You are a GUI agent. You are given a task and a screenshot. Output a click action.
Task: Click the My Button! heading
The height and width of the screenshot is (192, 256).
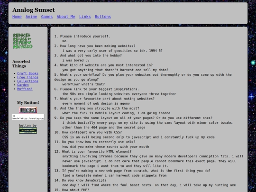pos(28,103)
